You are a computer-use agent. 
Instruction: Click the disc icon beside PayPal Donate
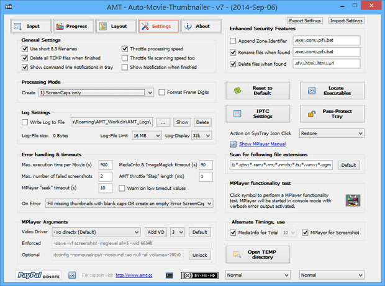[x=72, y=275]
